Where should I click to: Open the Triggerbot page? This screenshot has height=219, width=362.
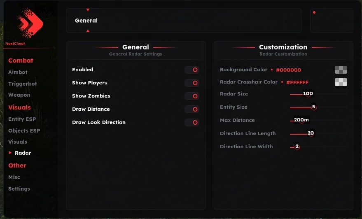(x=23, y=84)
